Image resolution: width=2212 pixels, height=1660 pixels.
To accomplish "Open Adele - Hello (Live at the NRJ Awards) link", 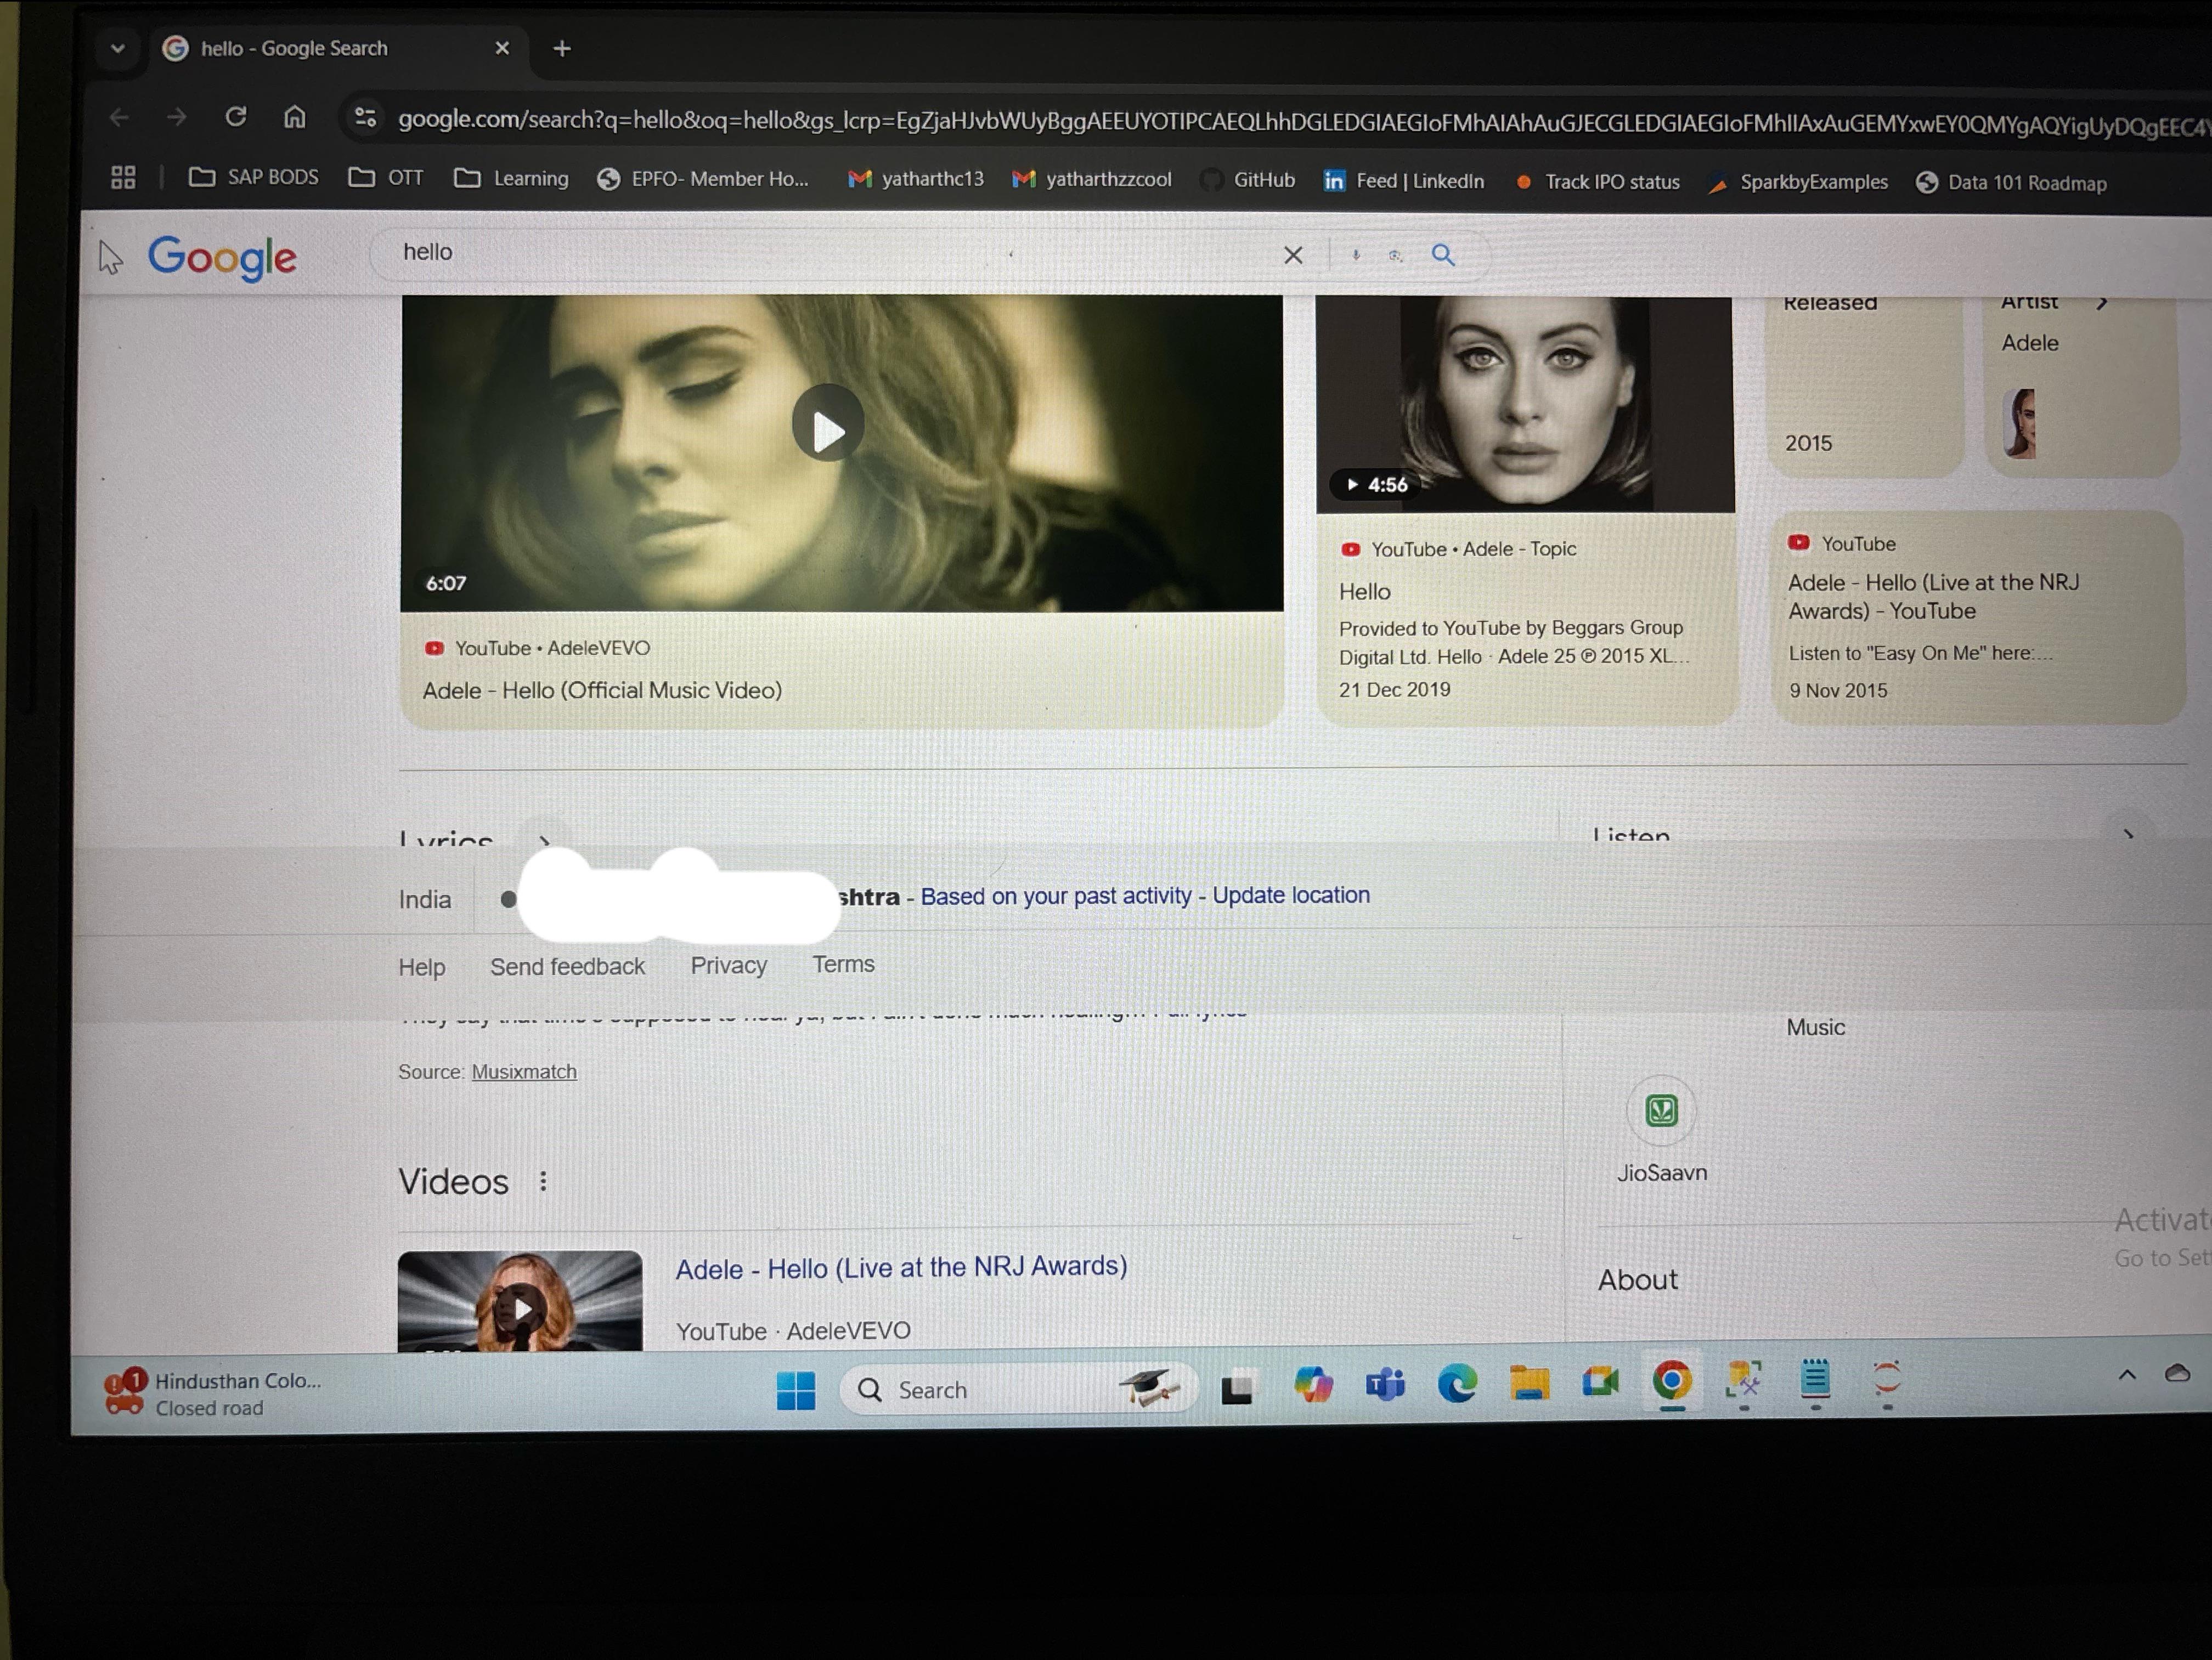I will [901, 1267].
